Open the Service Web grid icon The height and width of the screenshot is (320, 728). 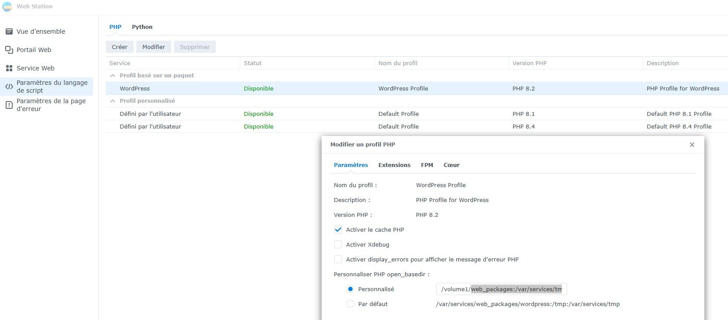coord(9,68)
